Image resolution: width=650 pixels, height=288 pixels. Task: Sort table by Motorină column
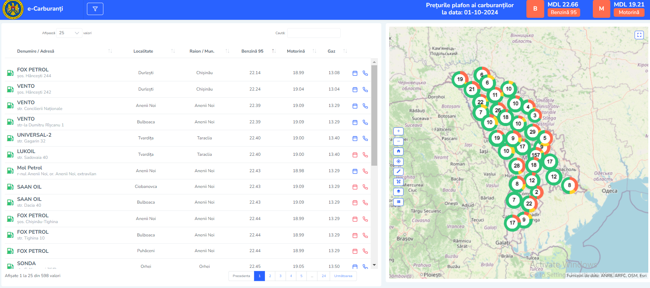(x=314, y=51)
